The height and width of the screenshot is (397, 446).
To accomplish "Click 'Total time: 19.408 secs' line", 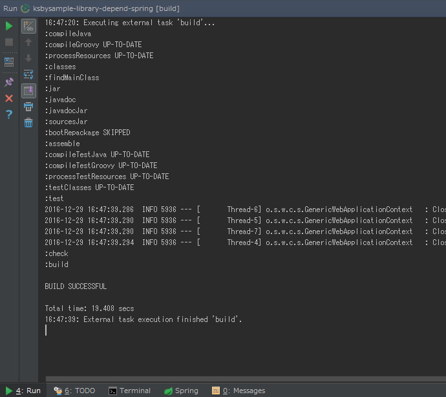I will click(x=89, y=308).
